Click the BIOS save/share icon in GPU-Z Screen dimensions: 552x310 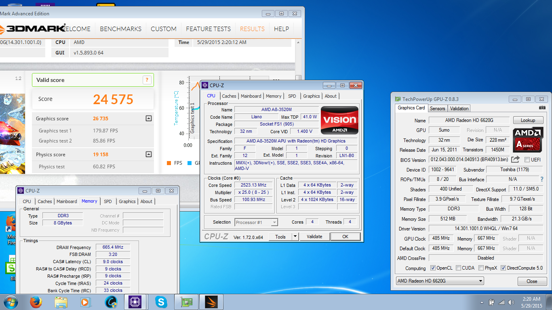pyautogui.click(x=515, y=159)
